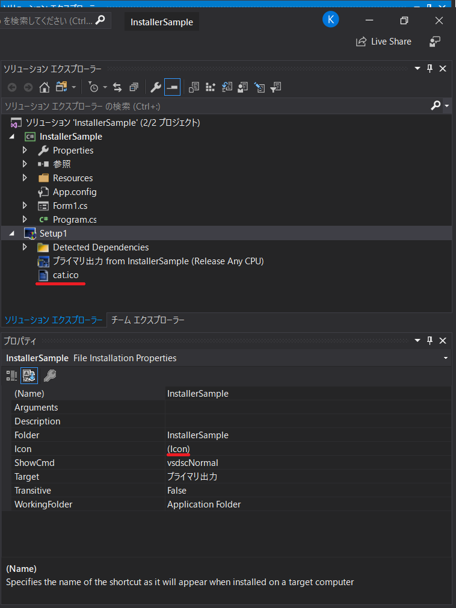
Task: Open the Properties object selector dropdown
Action: (x=446, y=358)
